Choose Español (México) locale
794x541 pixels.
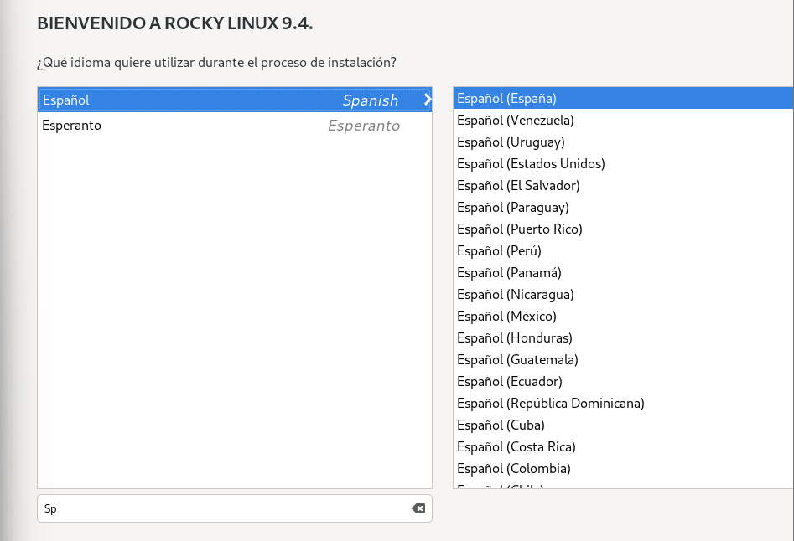(x=623, y=316)
